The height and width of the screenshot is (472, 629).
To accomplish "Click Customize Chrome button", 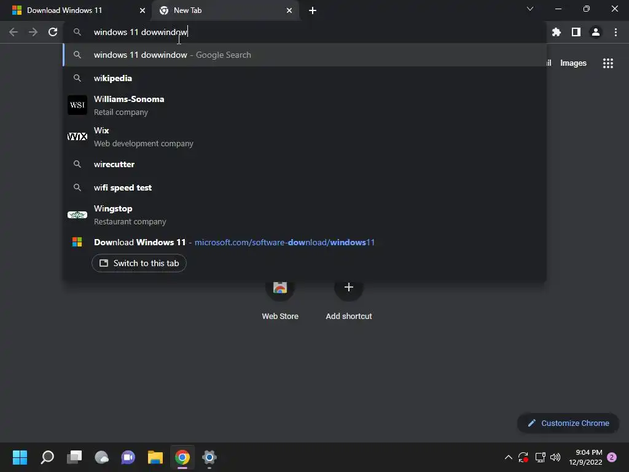I will click(x=568, y=423).
